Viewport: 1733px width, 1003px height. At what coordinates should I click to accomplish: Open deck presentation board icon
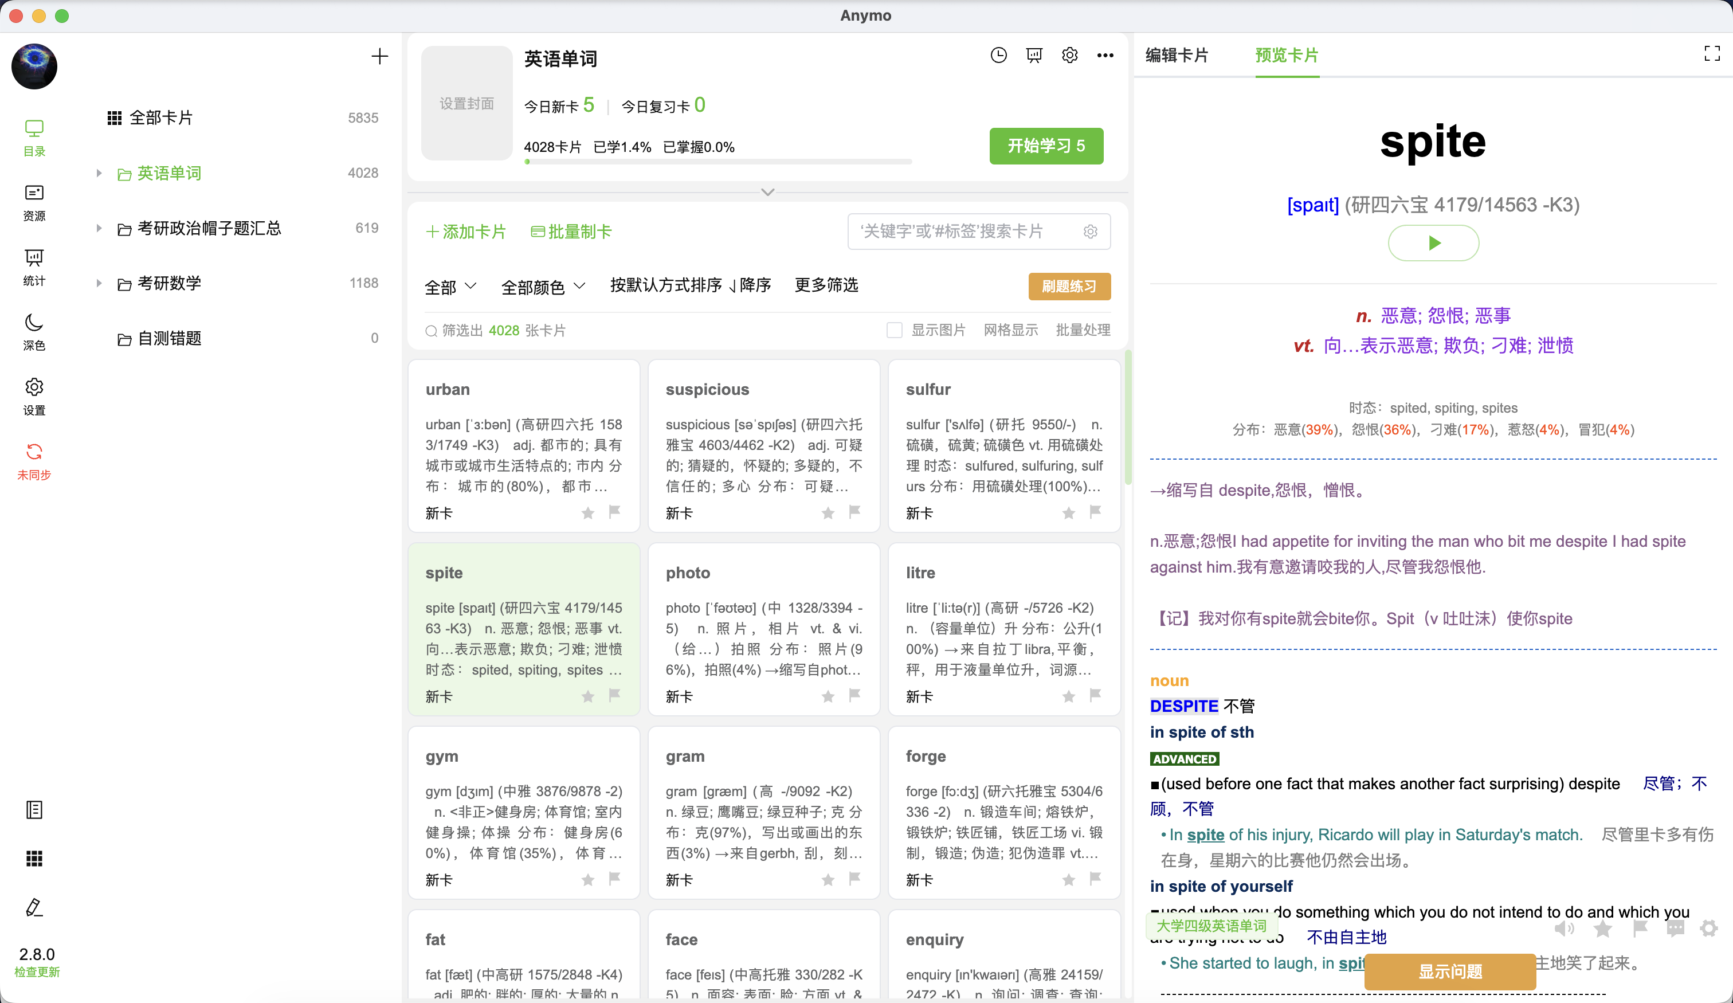pyautogui.click(x=1034, y=55)
